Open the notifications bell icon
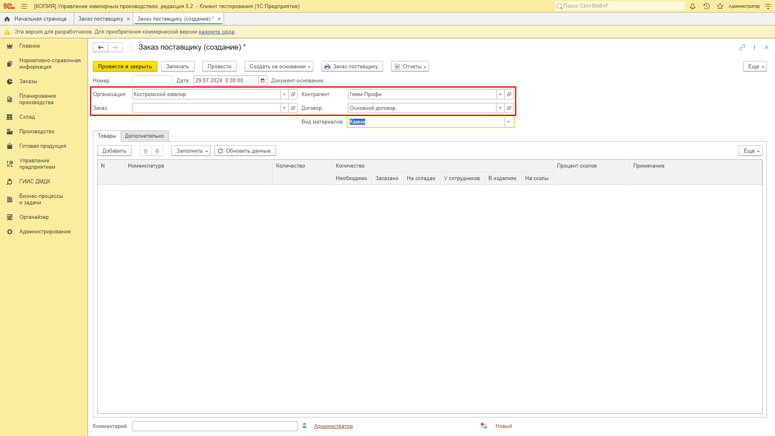This screenshot has height=436, width=775. tap(693, 6)
